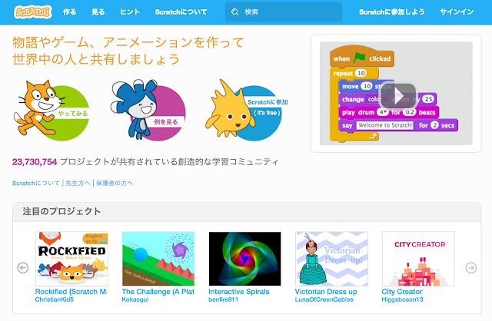The height and width of the screenshot is (321, 492).
Task: Open author LunaOfGreenGables's profile
Action: point(324,299)
